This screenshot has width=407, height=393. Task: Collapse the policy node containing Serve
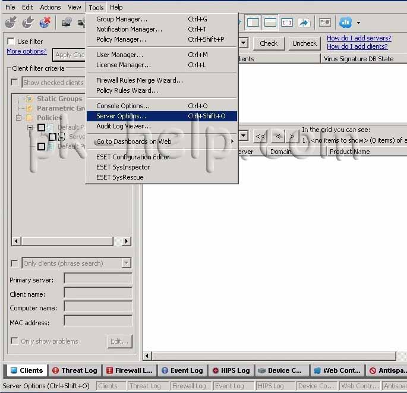pyautogui.click(x=30, y=128)
